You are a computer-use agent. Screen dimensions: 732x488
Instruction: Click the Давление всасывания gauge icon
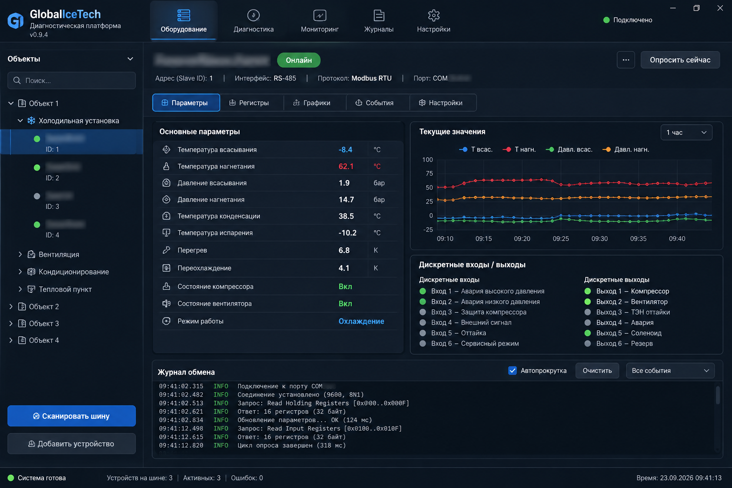tap(166, 183)
